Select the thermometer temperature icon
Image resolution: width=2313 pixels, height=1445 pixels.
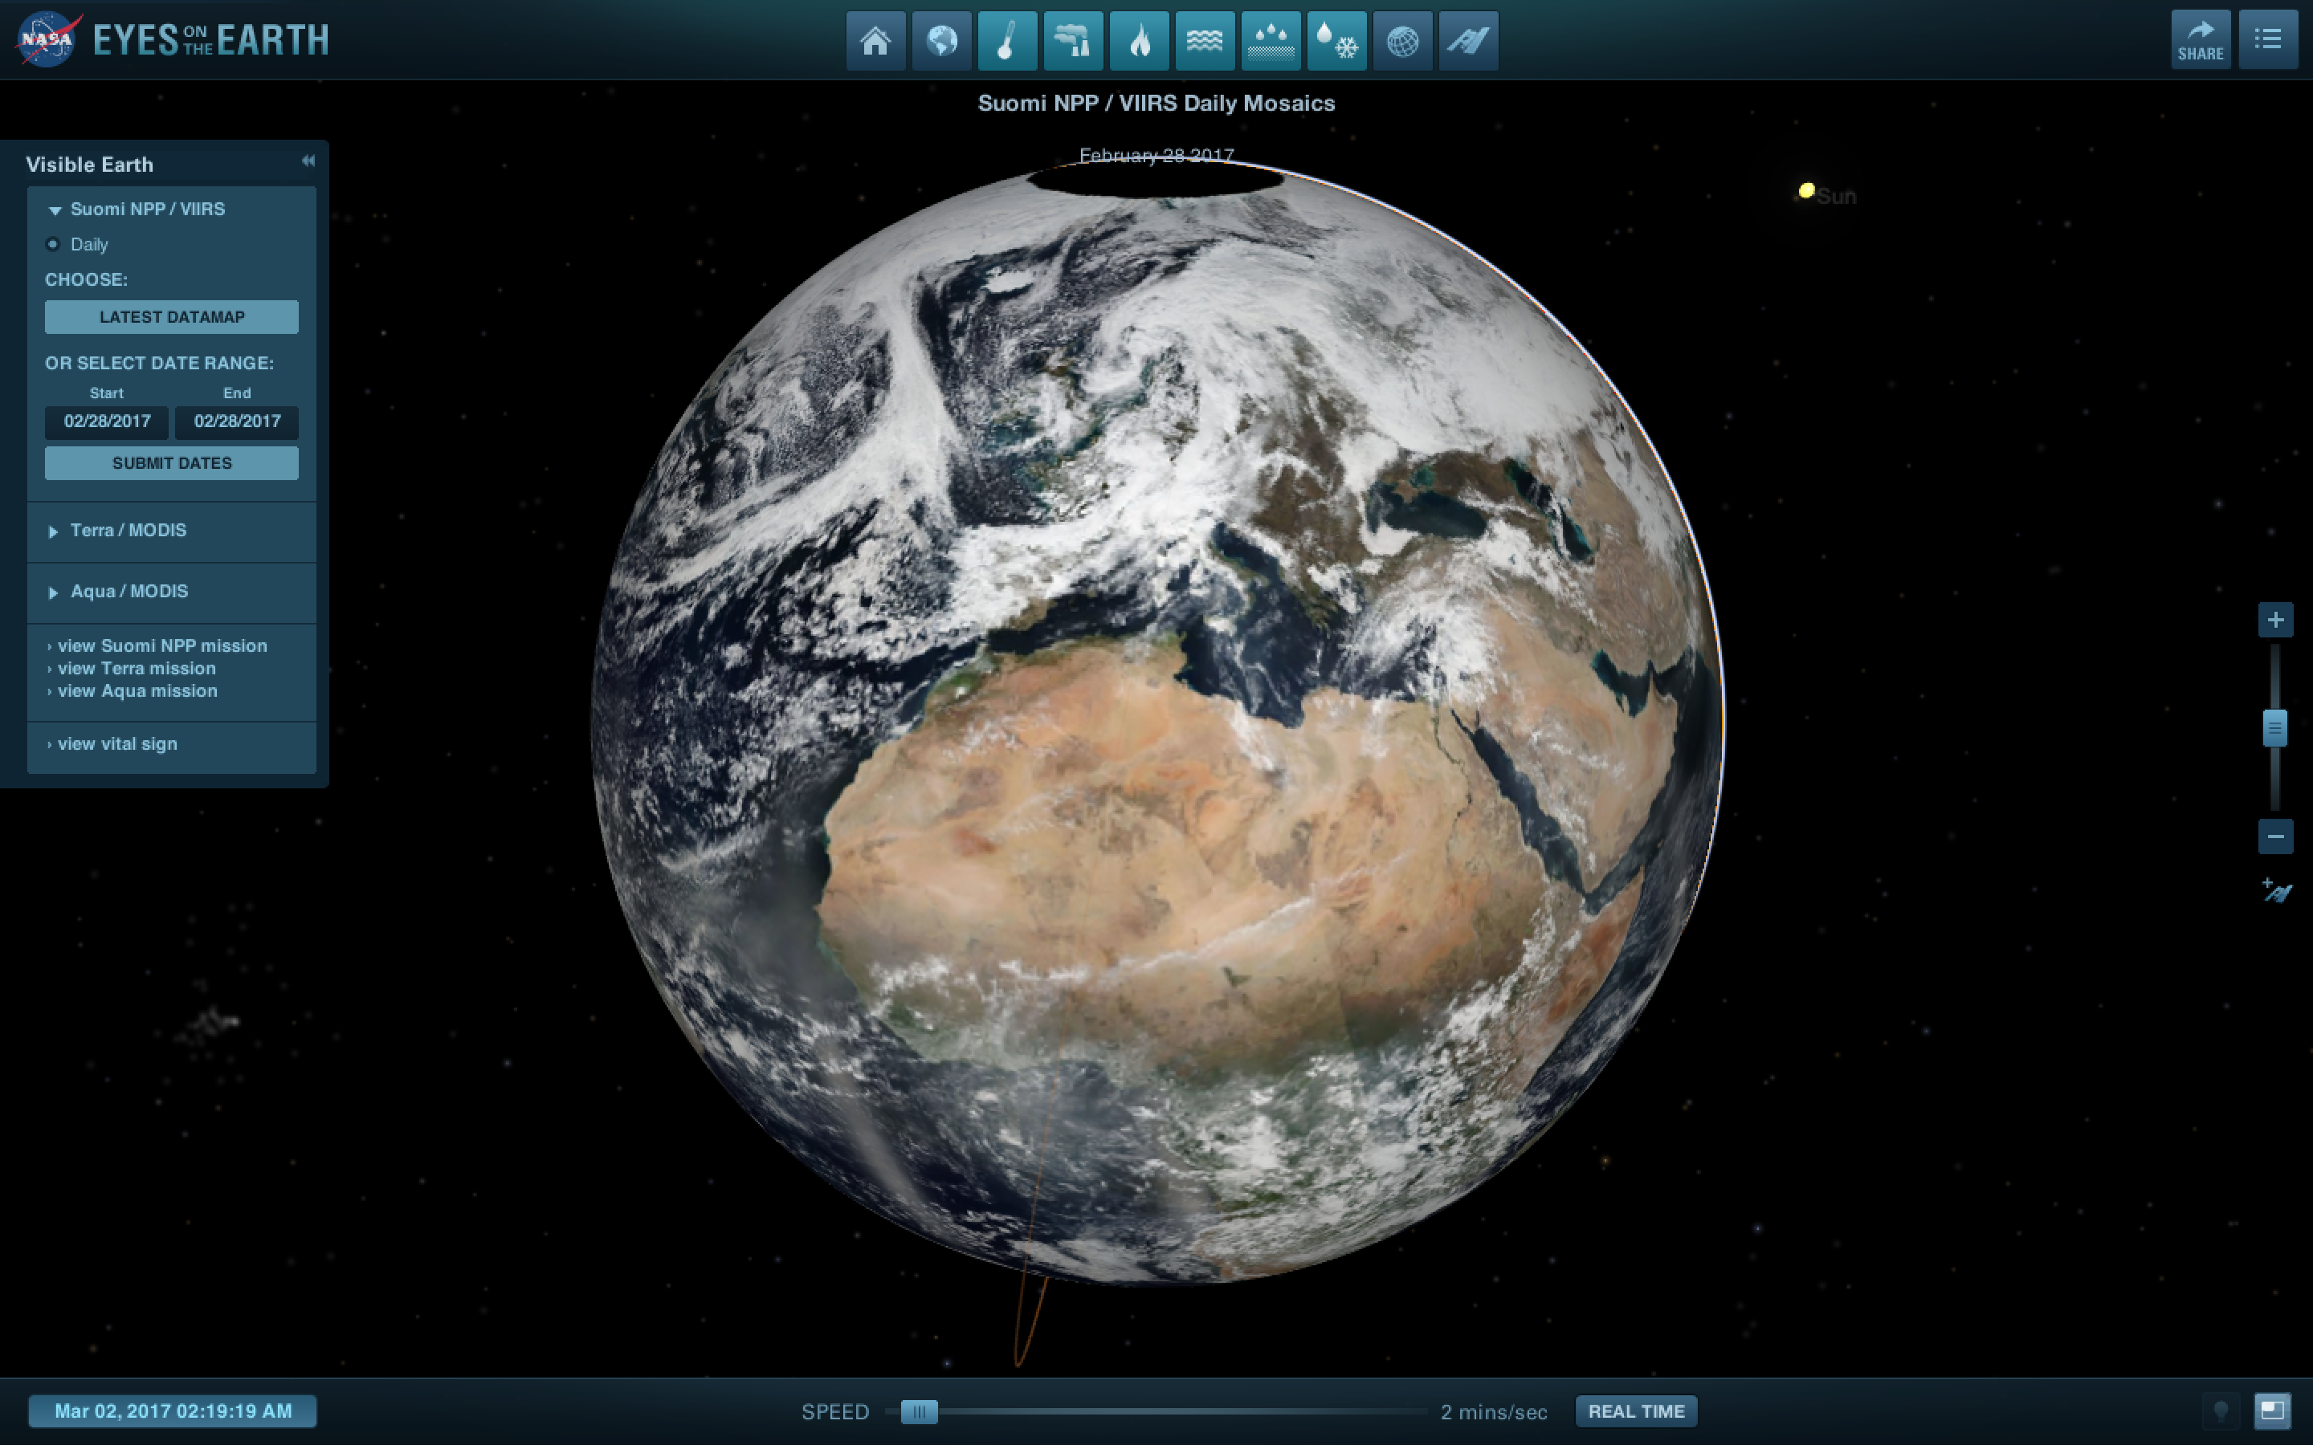coord(1007,41)
